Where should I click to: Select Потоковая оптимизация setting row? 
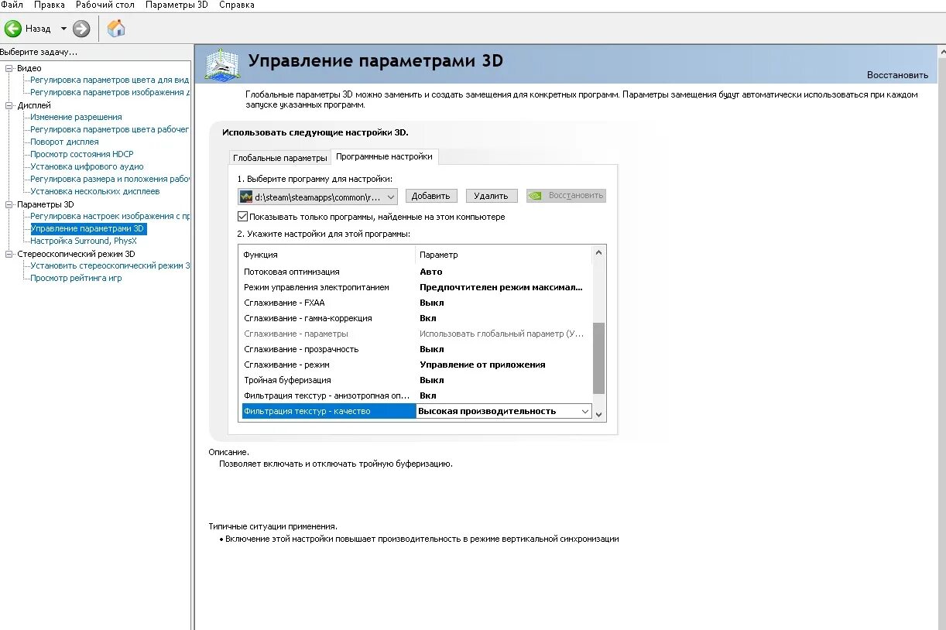coord(416,272)
